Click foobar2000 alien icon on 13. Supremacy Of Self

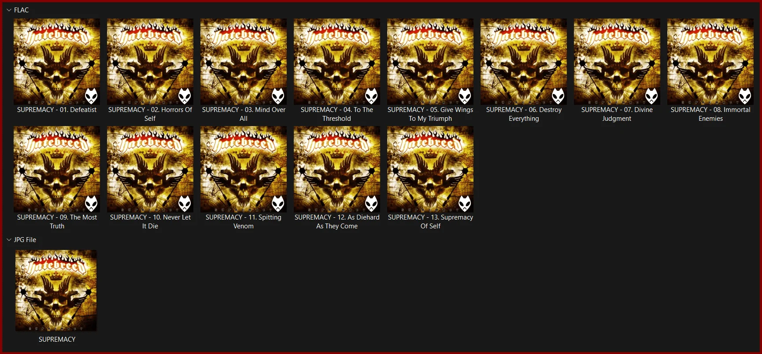tap(465, 203)
